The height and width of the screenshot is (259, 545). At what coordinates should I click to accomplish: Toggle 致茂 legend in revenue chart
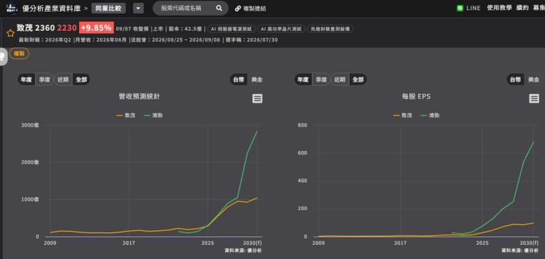[x=125, y=116]
